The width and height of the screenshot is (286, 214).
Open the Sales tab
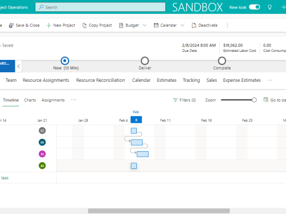(x=212, y=80)
